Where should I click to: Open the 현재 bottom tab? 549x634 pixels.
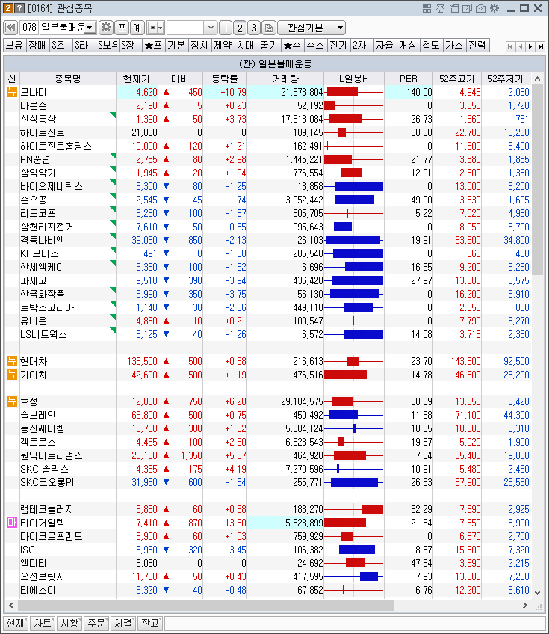coord(16,623)
